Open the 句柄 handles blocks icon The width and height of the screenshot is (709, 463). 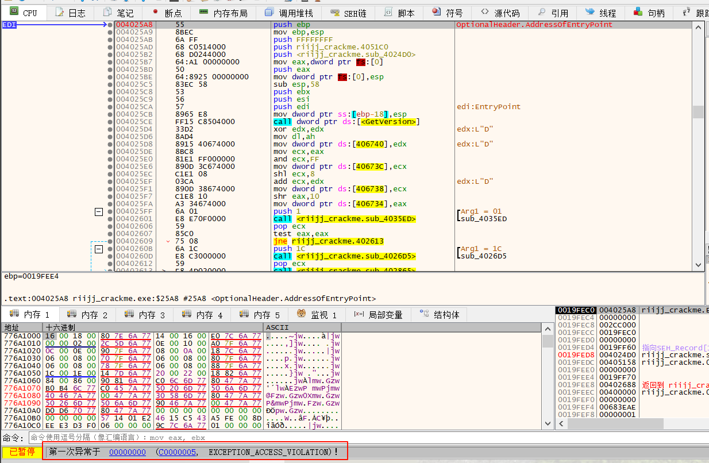point(638,12)
